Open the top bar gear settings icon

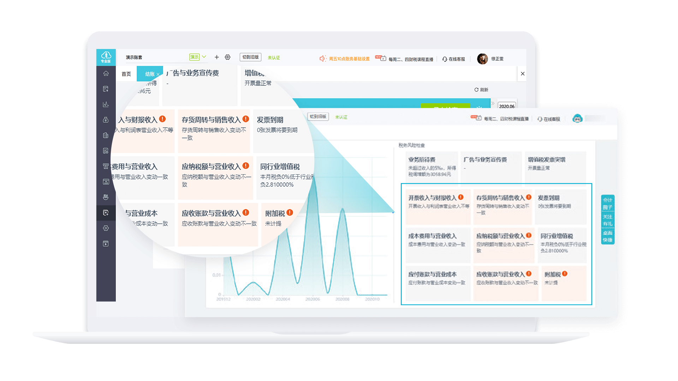click(228, 57)
